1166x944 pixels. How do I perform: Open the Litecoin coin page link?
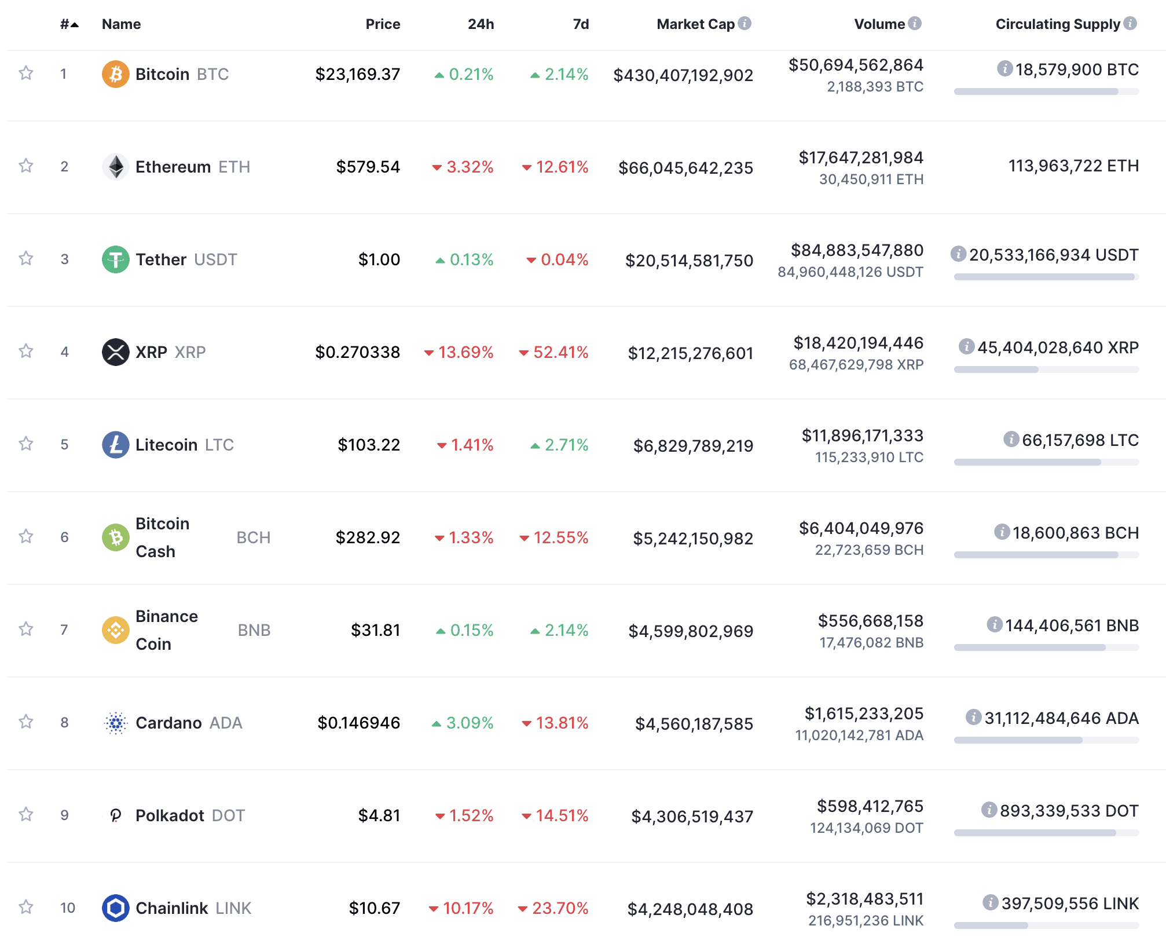point(166,445)
